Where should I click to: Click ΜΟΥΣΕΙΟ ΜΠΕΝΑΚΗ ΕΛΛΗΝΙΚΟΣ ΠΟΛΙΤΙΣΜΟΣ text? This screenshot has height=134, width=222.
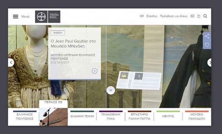tap(73, 57)
